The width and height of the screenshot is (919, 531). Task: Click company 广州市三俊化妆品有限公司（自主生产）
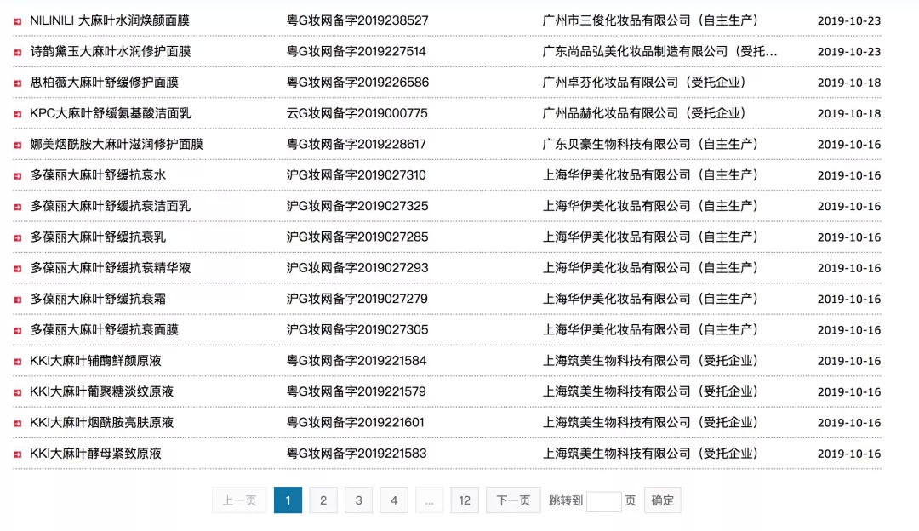[x=650, y=20]
